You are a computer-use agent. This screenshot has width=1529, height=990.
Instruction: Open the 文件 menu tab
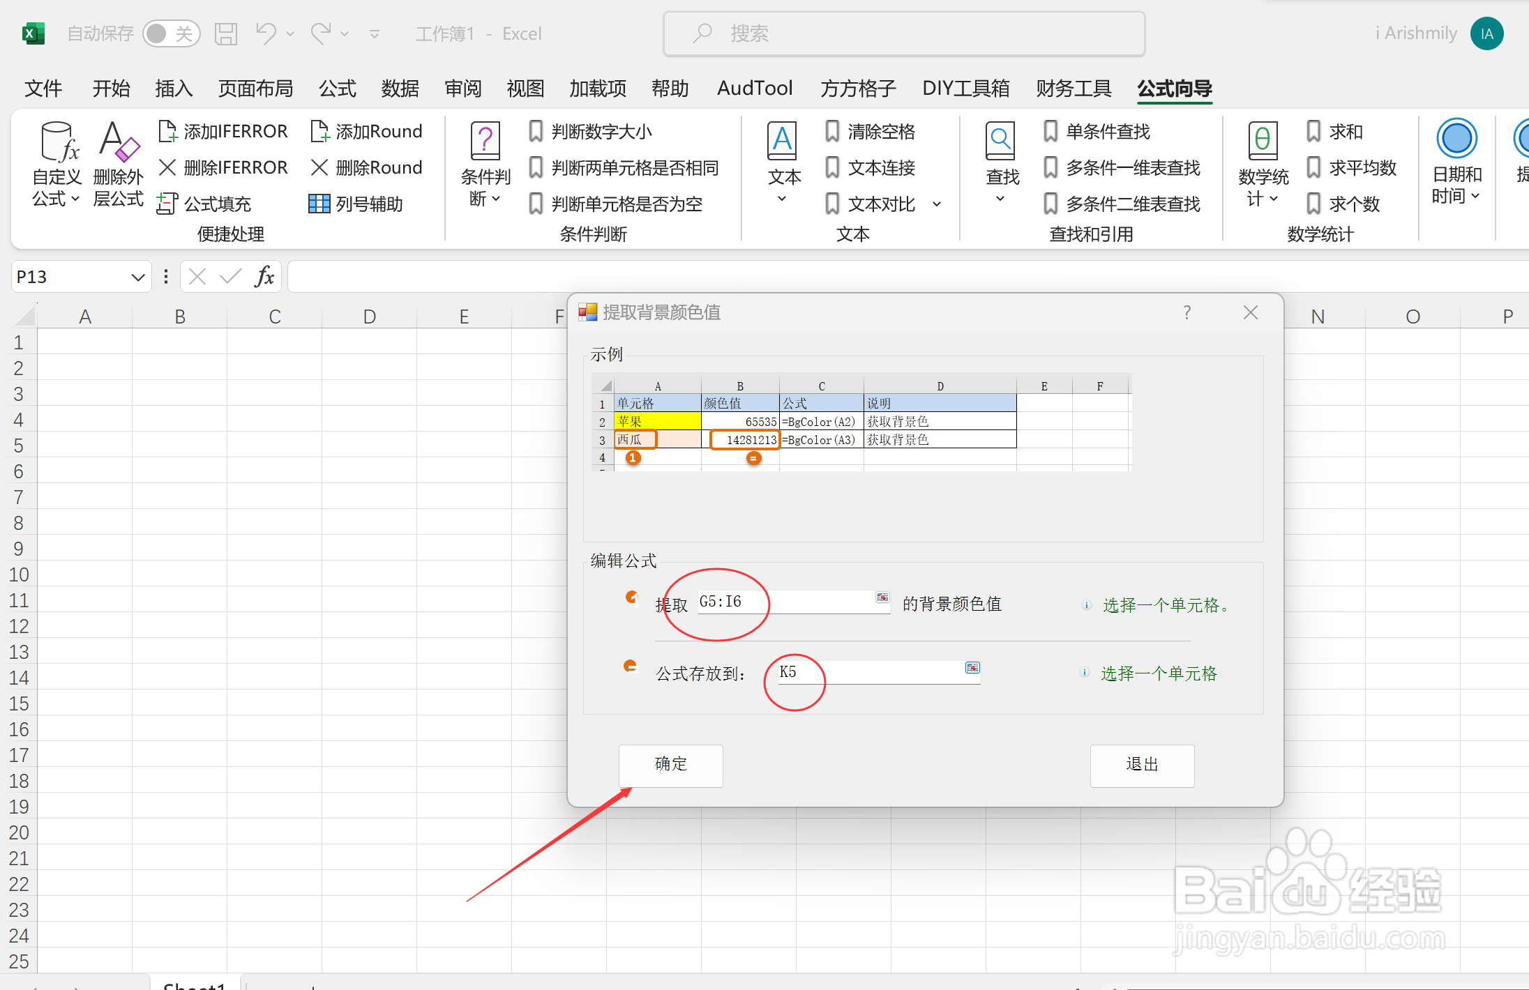[43, 89]
